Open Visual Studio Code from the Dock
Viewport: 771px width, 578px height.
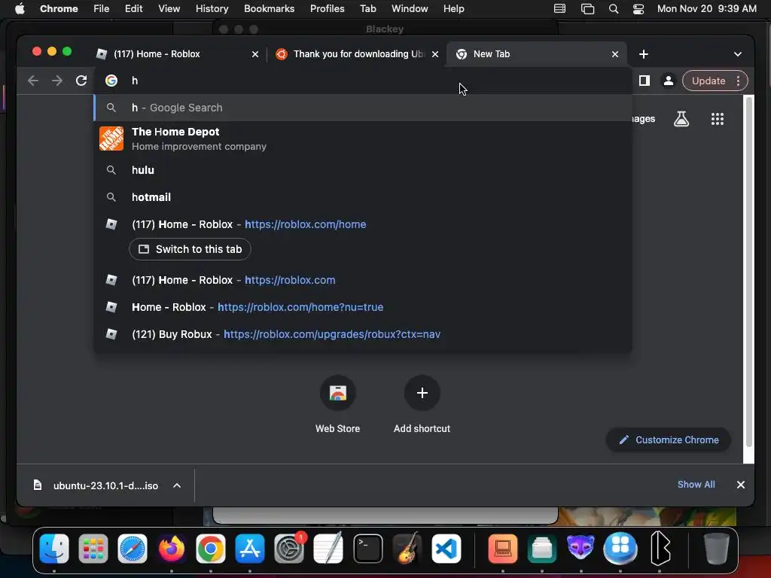pos(446,549)
